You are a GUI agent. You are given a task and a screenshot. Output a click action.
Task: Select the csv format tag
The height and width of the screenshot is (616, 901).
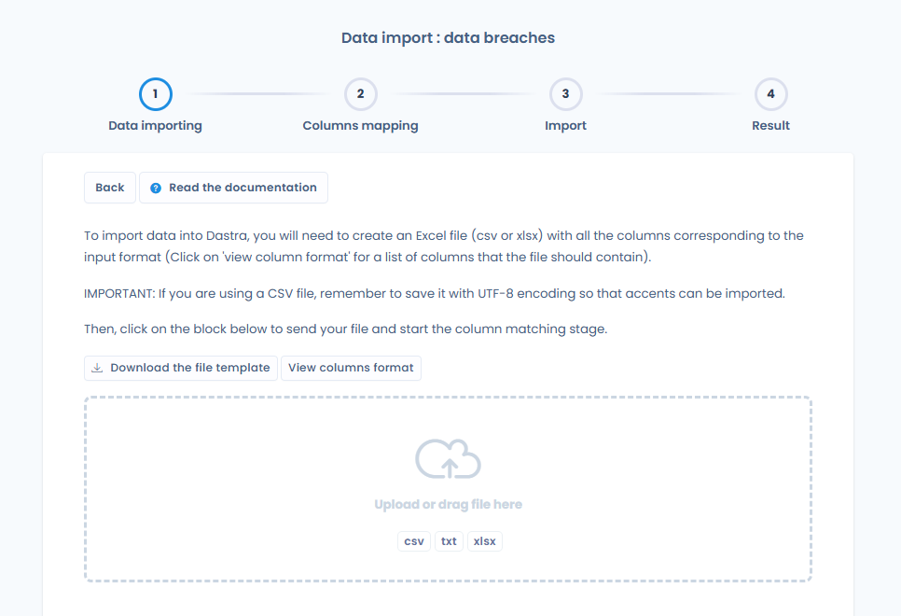coord(414,541)
